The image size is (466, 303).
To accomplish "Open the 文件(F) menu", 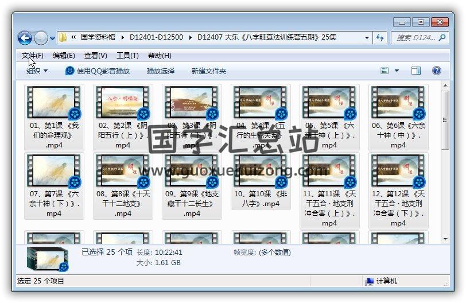I will point(32,56).
